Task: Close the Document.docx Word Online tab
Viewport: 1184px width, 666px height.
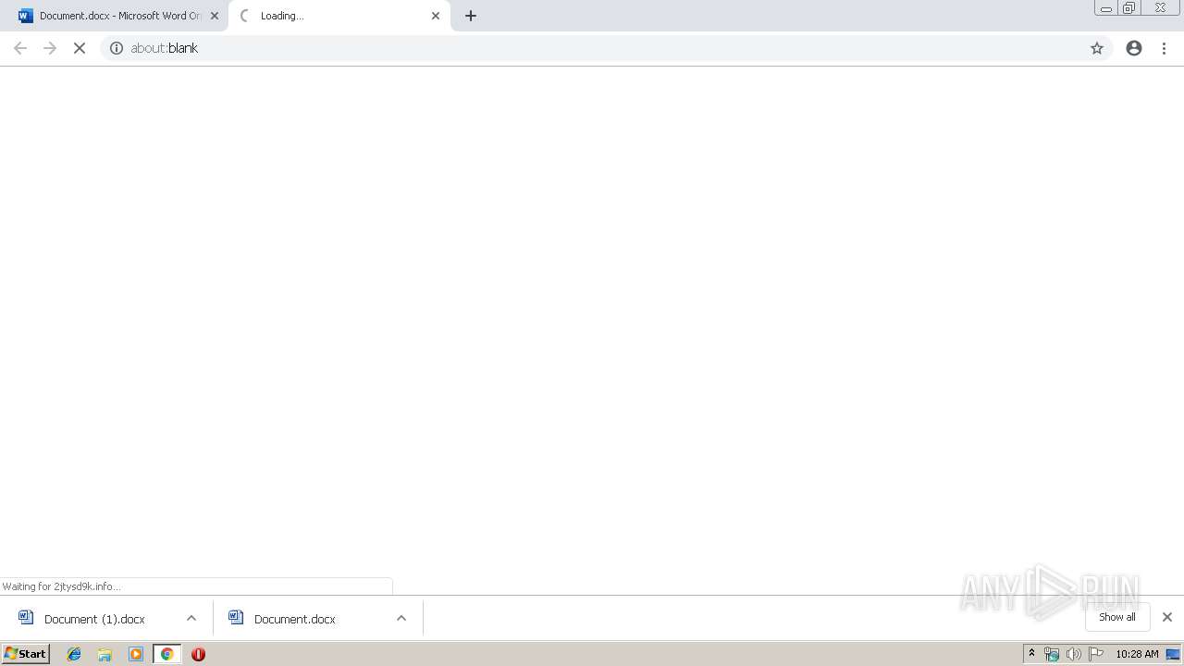Action: (215, 16)
